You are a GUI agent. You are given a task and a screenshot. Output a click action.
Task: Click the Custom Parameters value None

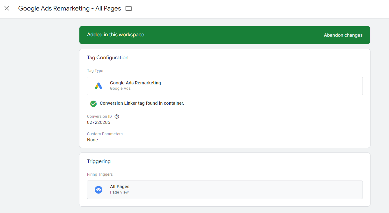tap(92, 140)
